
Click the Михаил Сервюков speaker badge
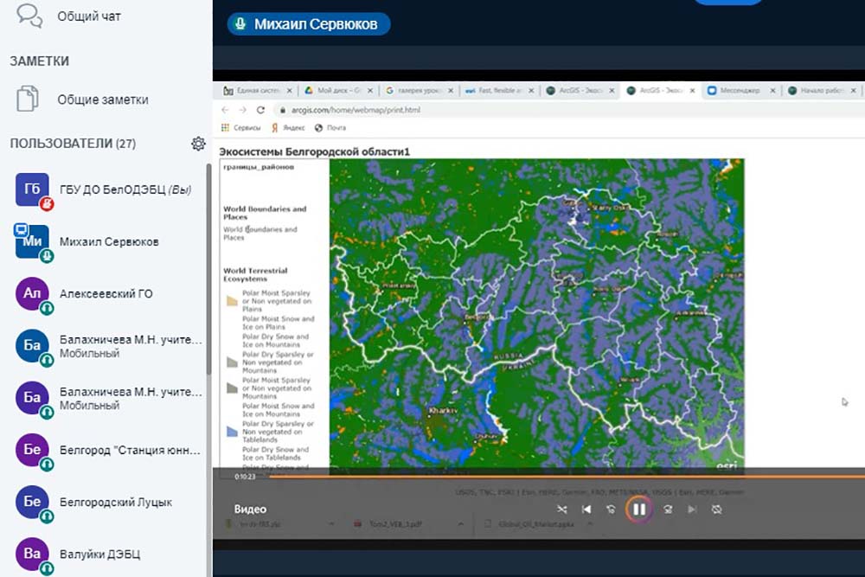(309, 24)
